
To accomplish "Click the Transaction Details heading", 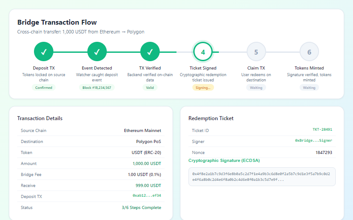I will (40, 118).
